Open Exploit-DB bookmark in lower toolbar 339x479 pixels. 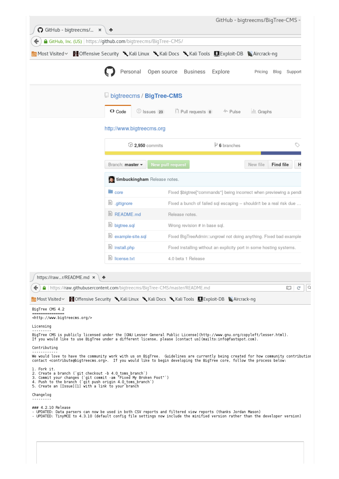(211, 299)
